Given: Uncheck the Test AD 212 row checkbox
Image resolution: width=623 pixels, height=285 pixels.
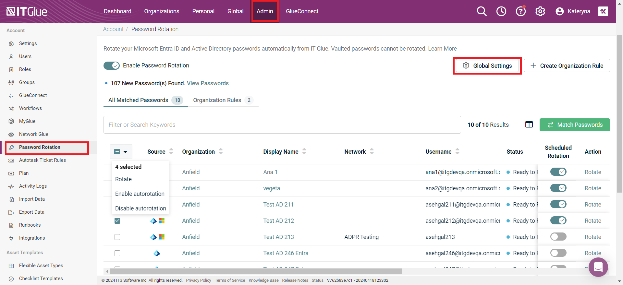Looking at the screenshot, I should tap(117, 221).
